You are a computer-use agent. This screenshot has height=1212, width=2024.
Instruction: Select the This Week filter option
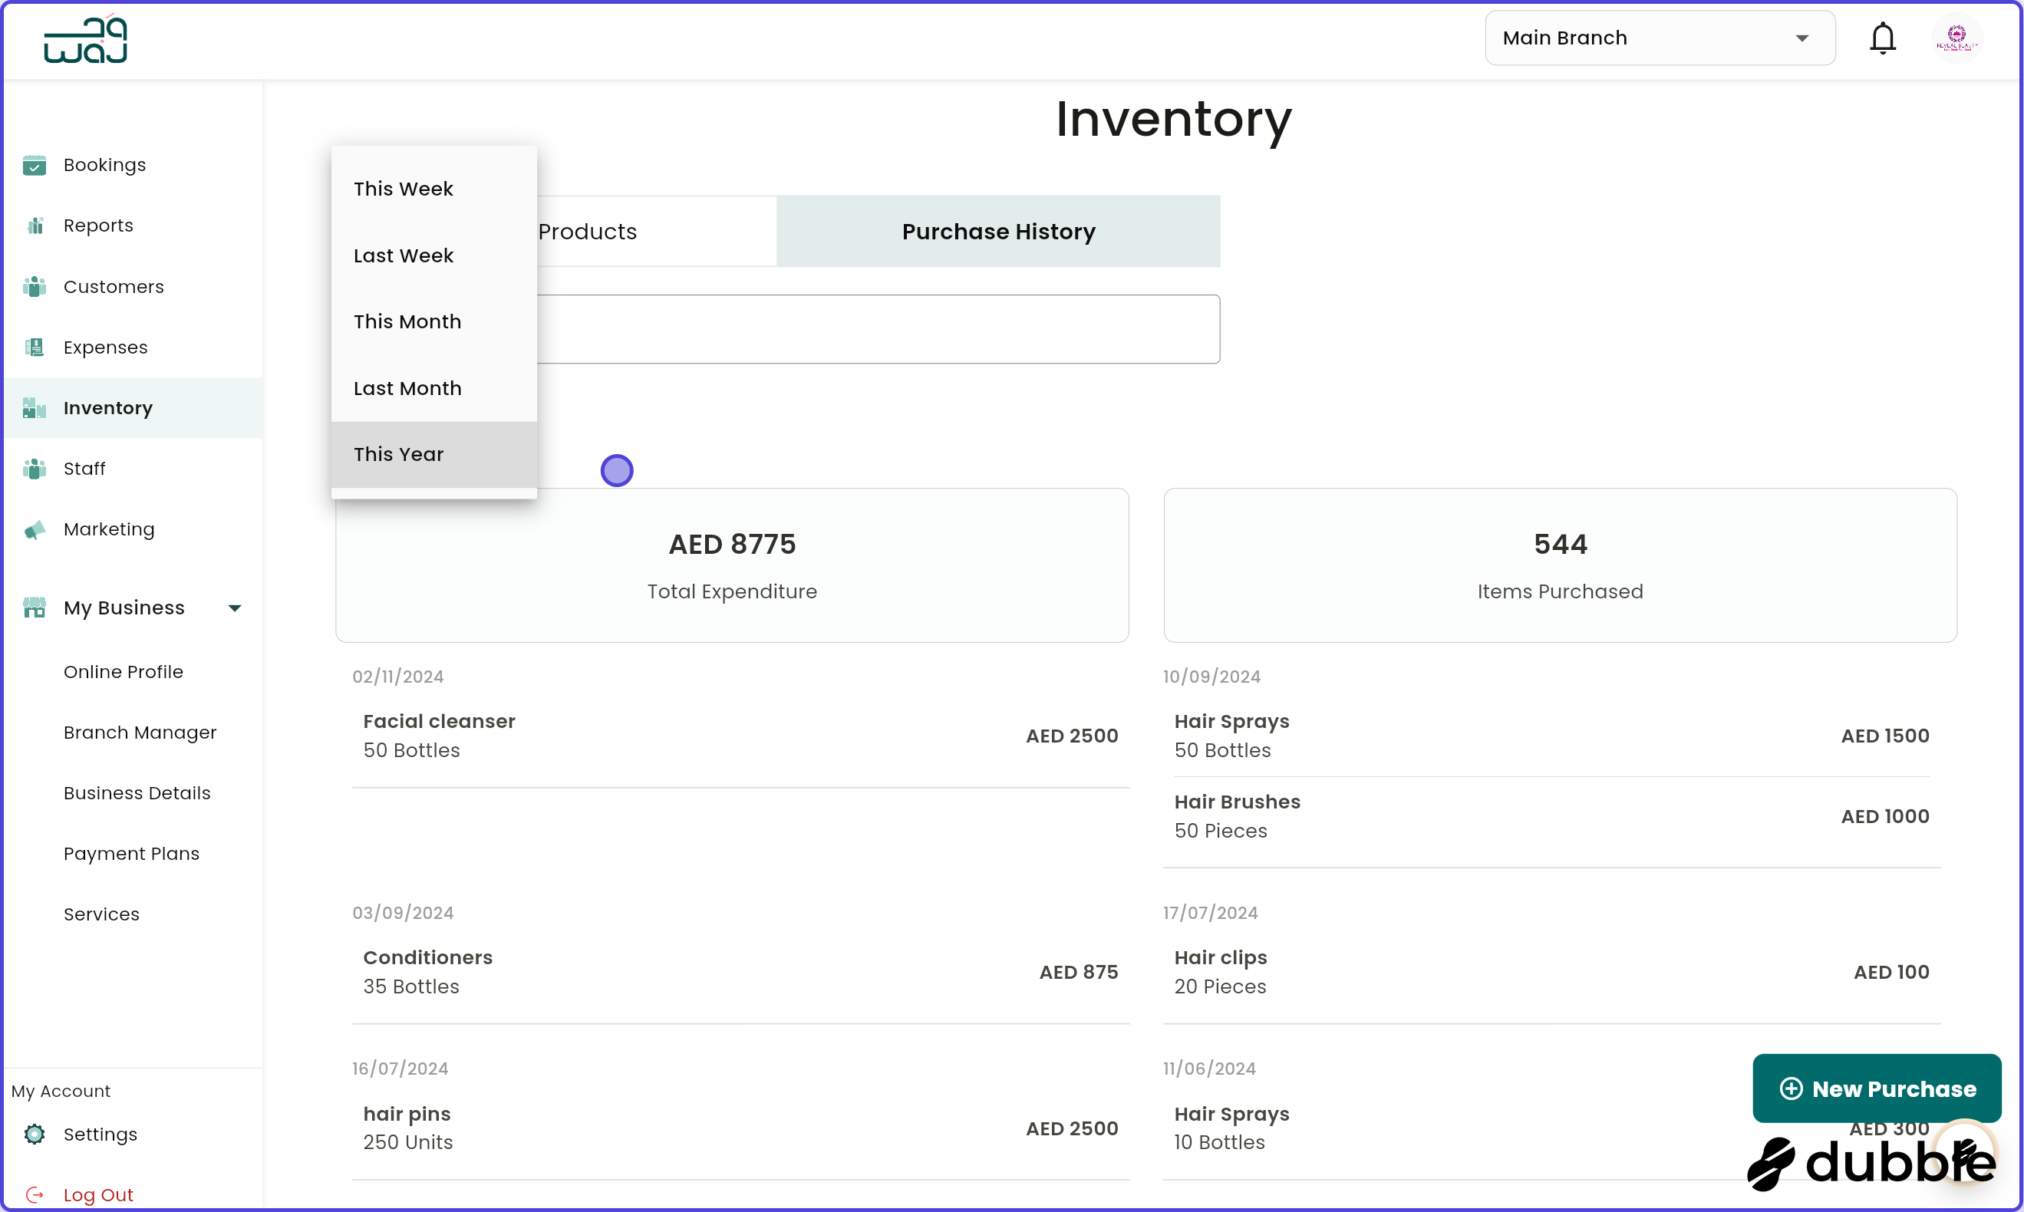click(x=404, y=189)
